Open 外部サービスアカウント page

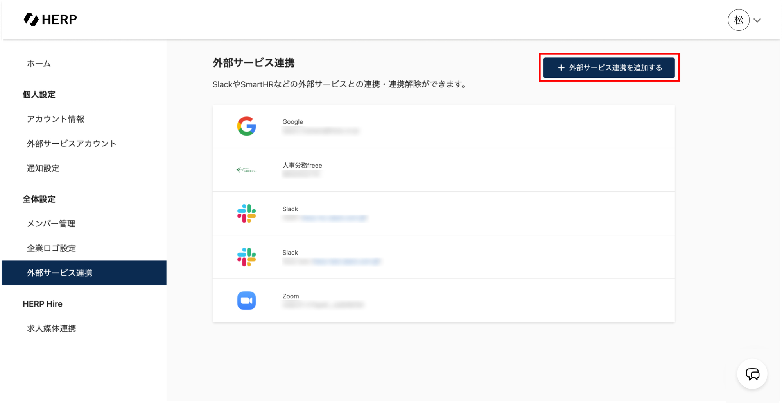pos(72,144)
